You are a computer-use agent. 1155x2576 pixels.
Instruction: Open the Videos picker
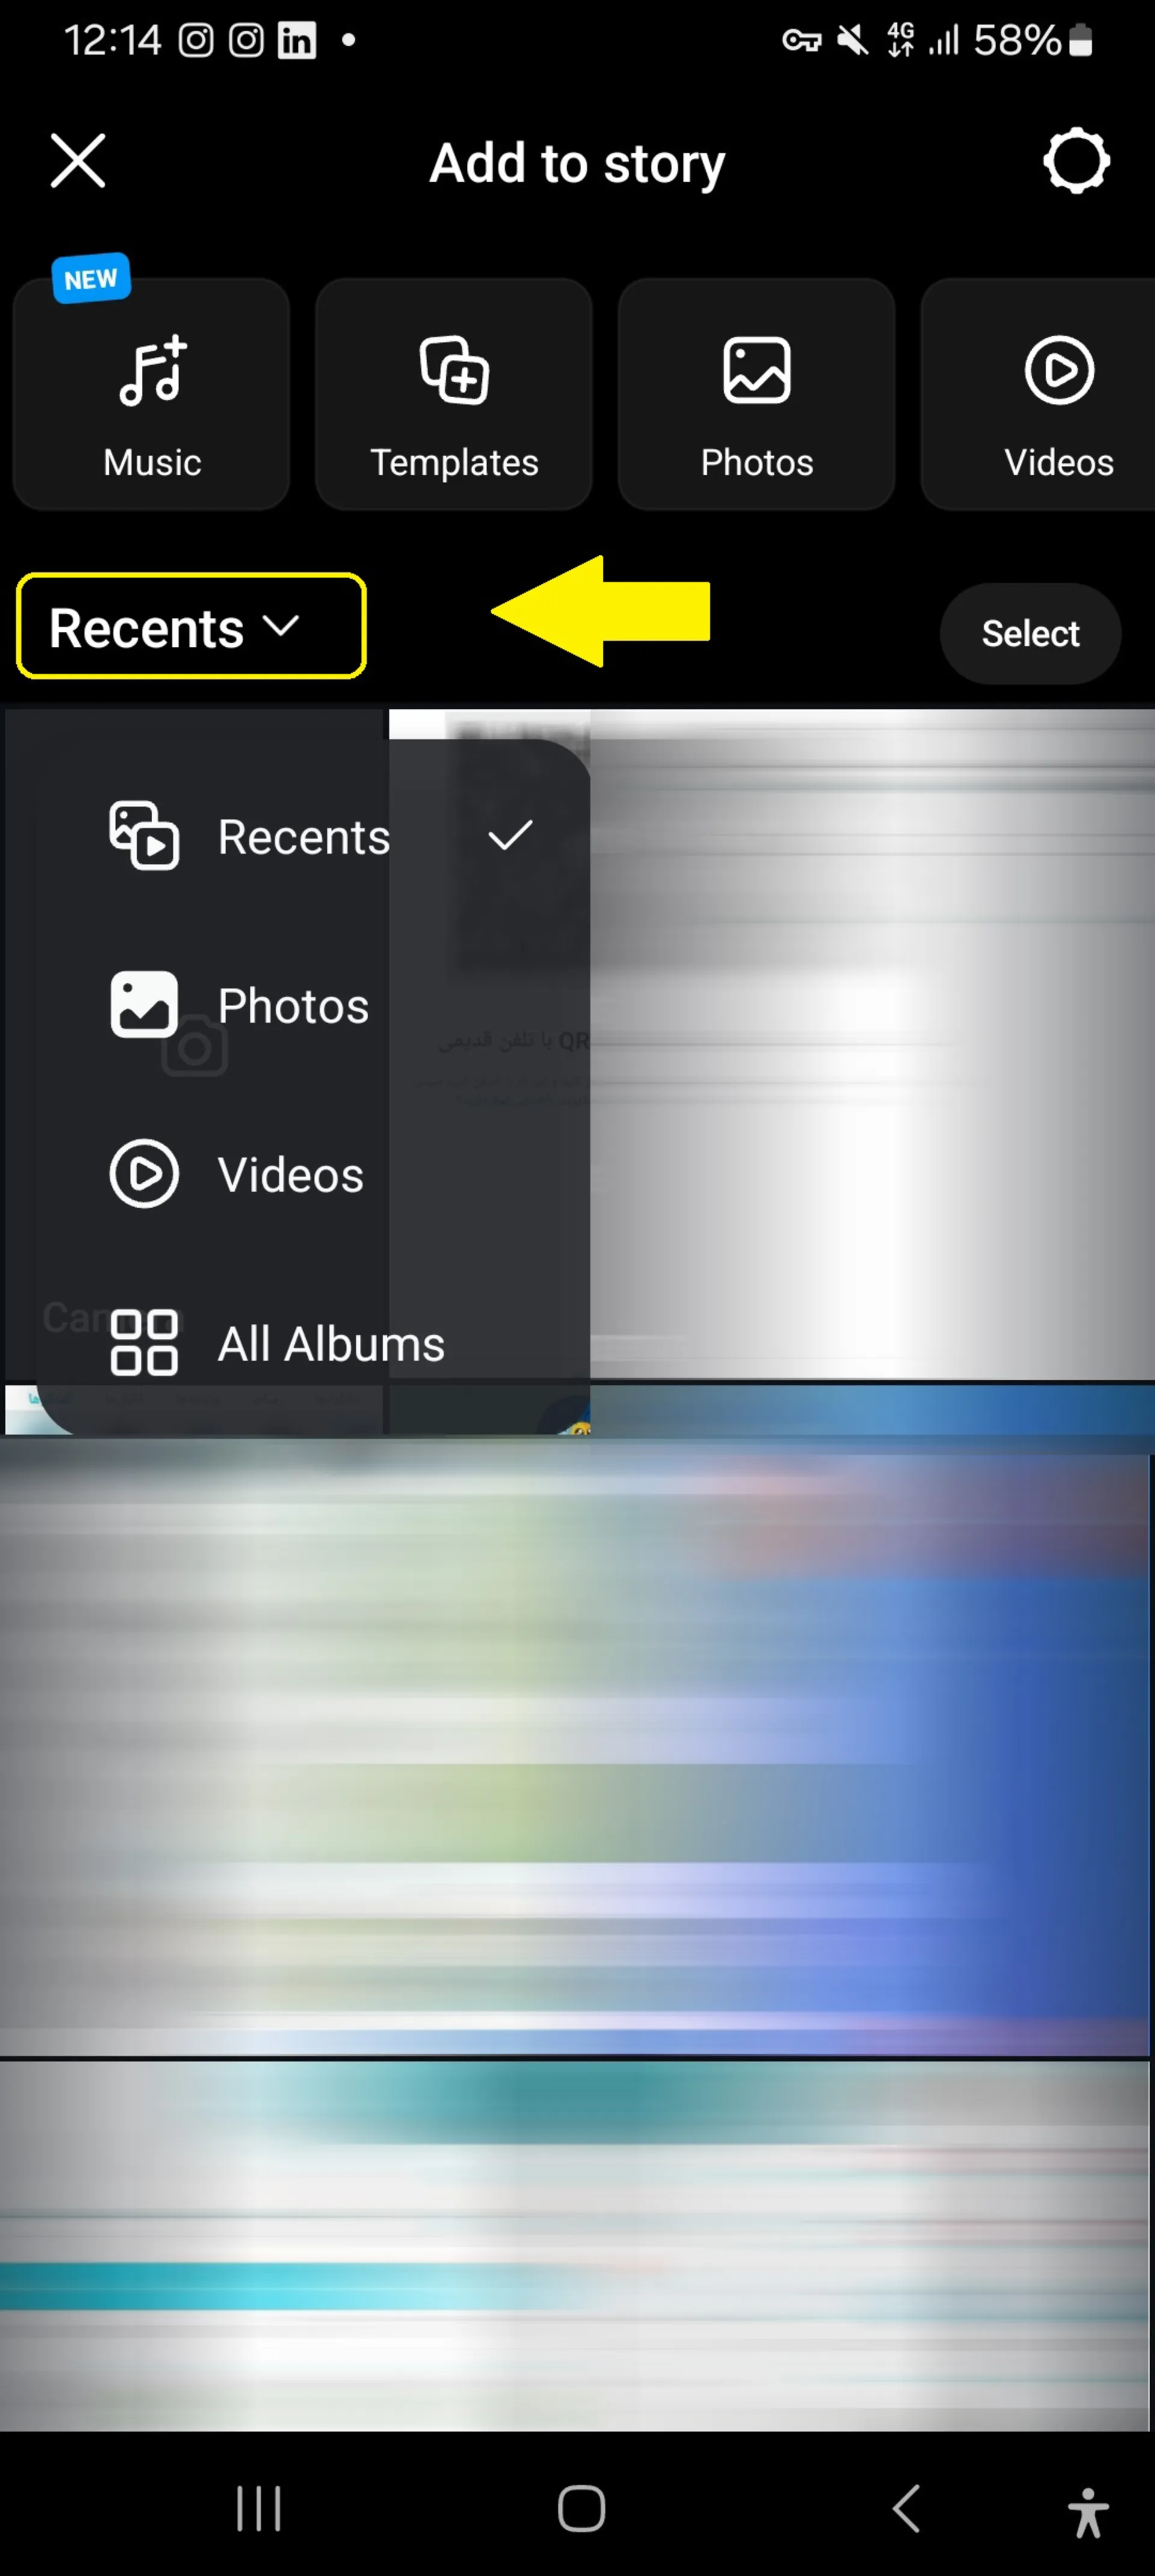[288, 1173]
